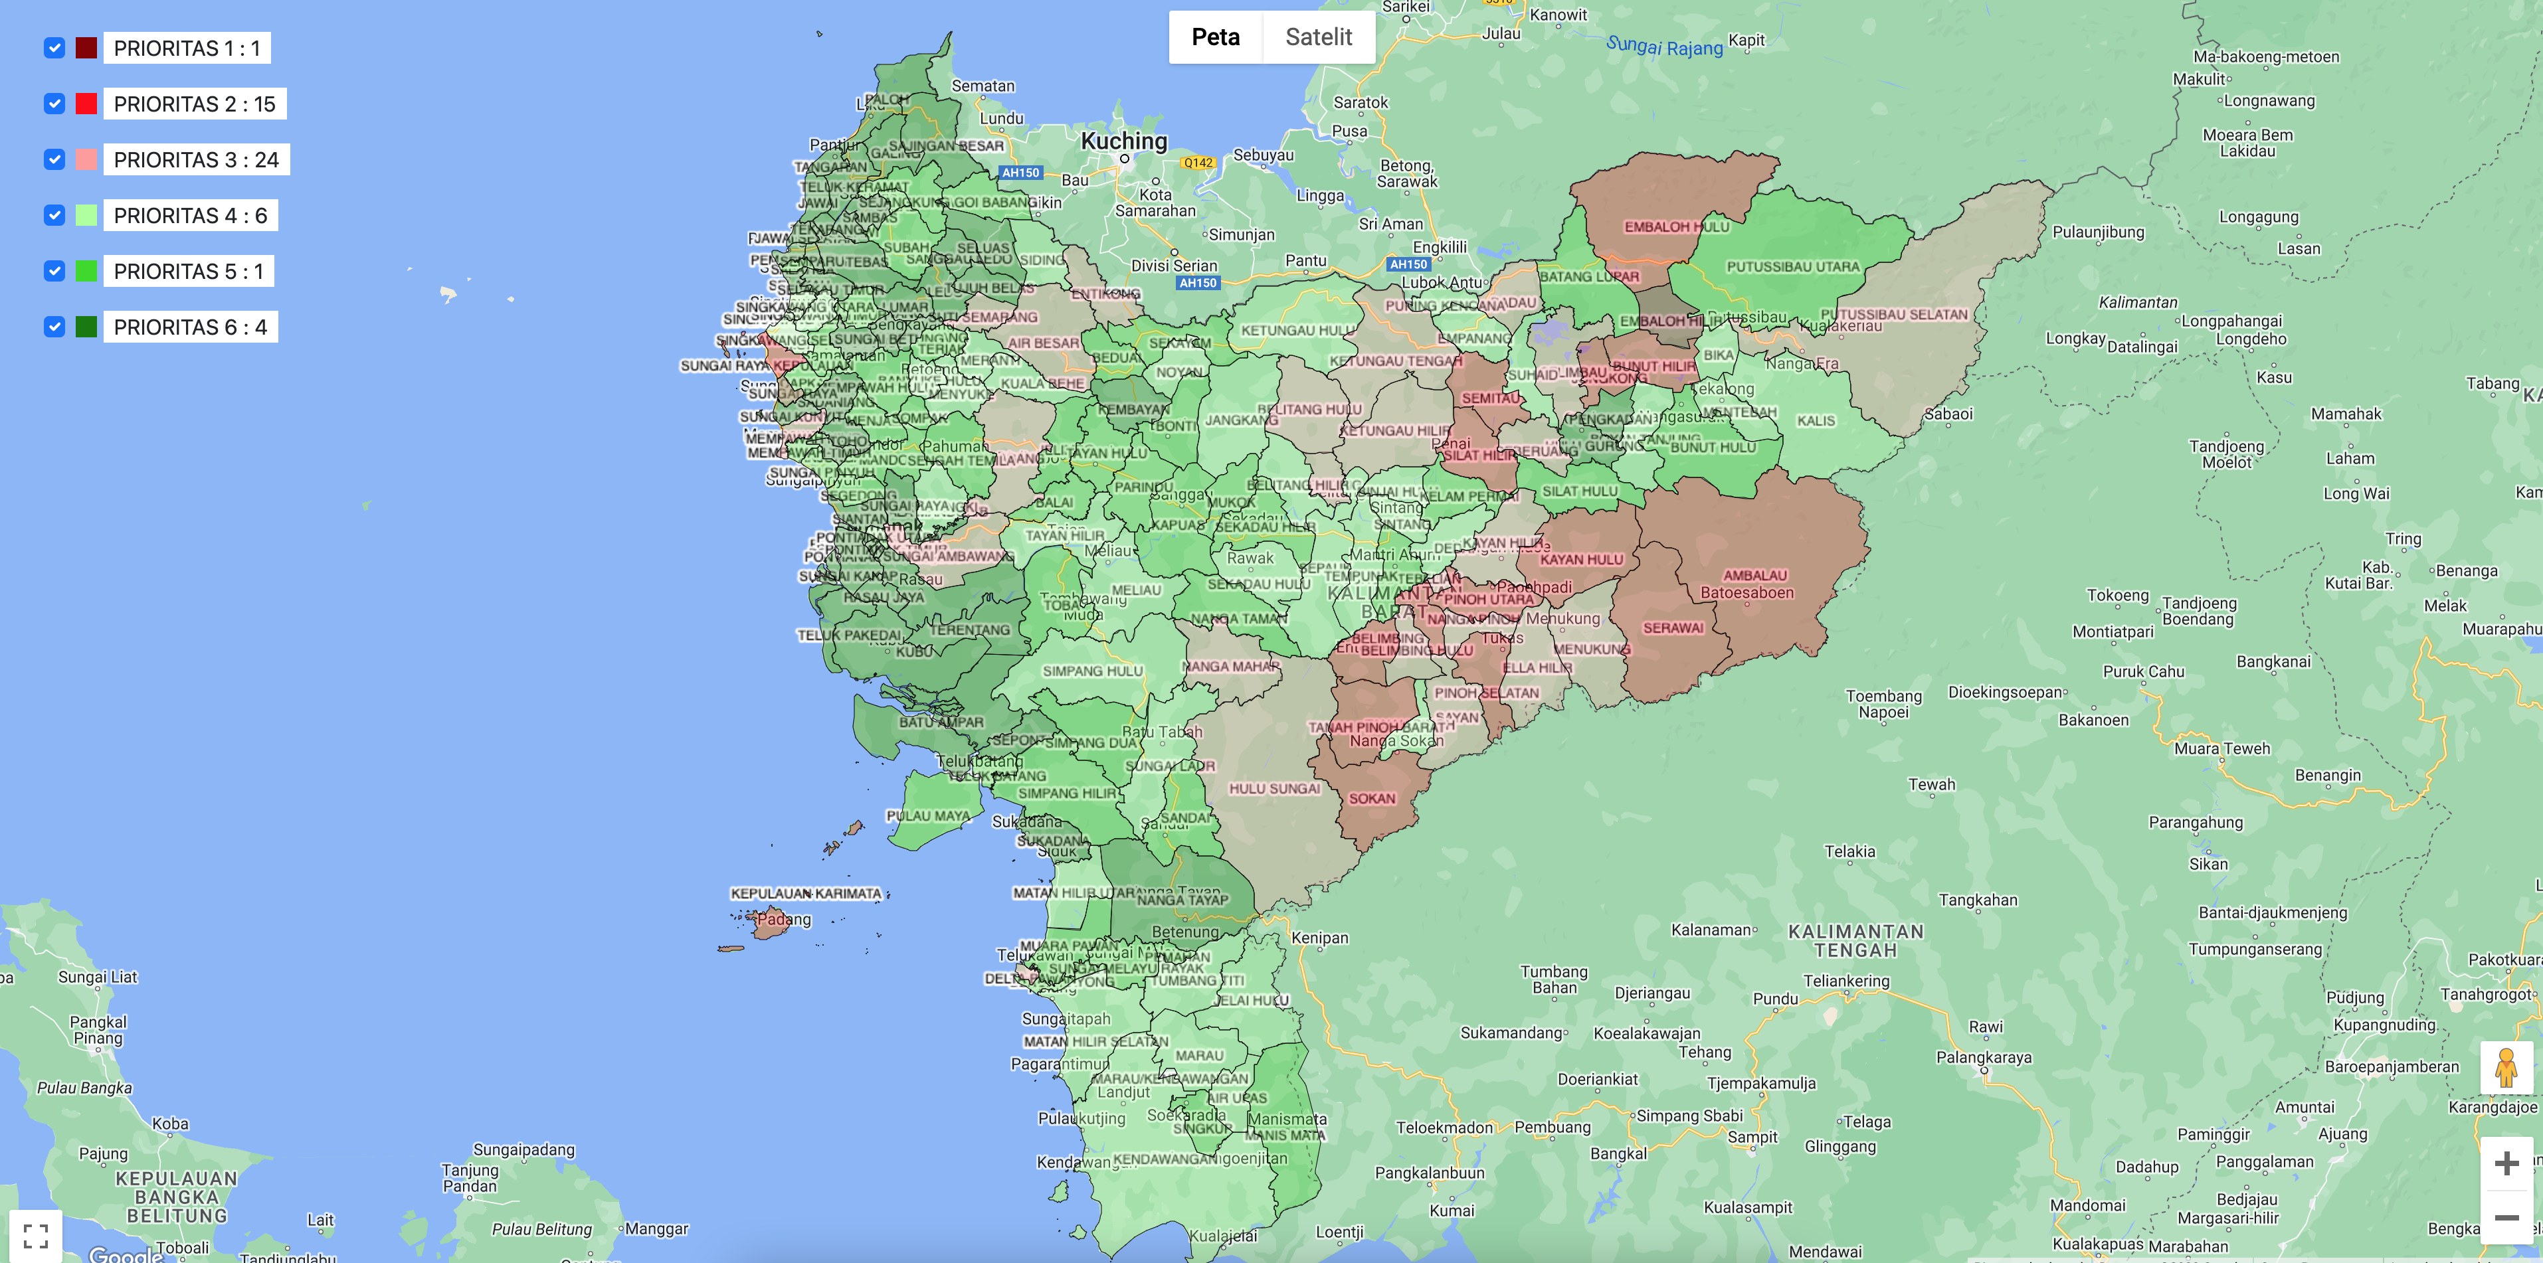The height and width of the screenshot is (1263, 2543).
Task: Click the BUNUT HULU region
Action: (x=1713, y=447)
